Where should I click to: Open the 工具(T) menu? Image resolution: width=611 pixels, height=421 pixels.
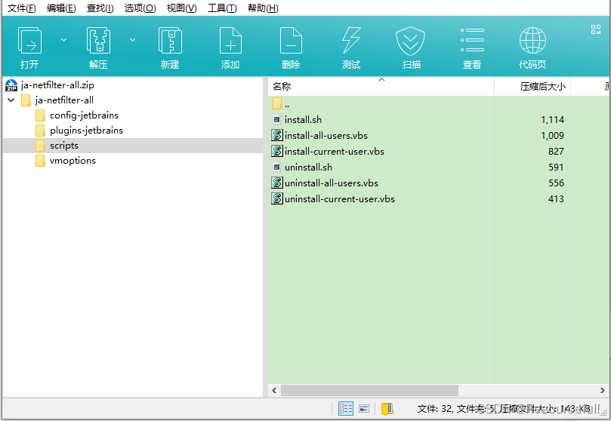click(x=222, y=8)
